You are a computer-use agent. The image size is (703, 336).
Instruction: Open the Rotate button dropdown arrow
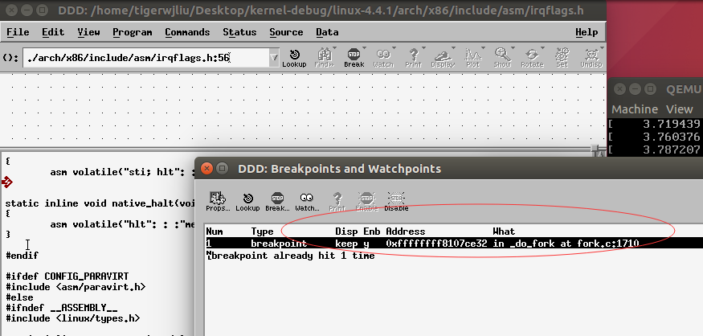coord(542,48)
